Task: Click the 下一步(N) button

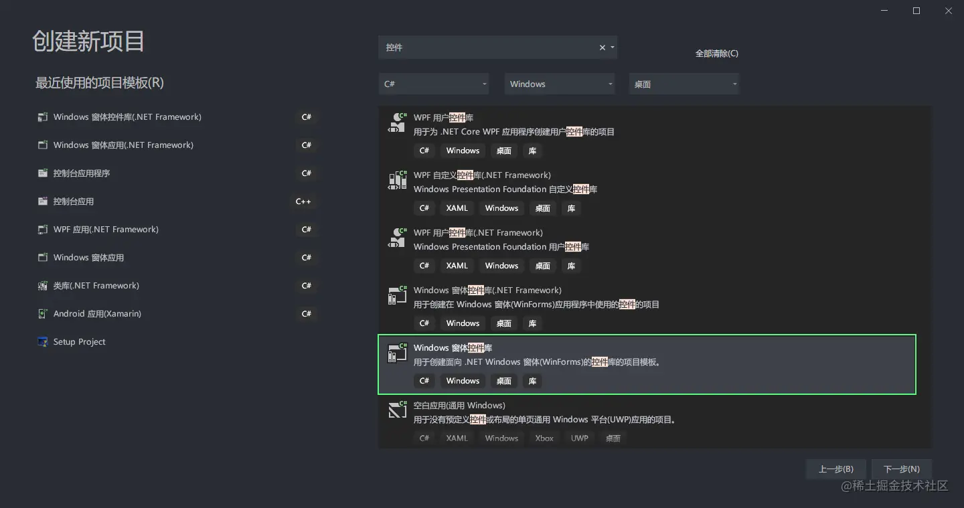Action: [902, 469]
